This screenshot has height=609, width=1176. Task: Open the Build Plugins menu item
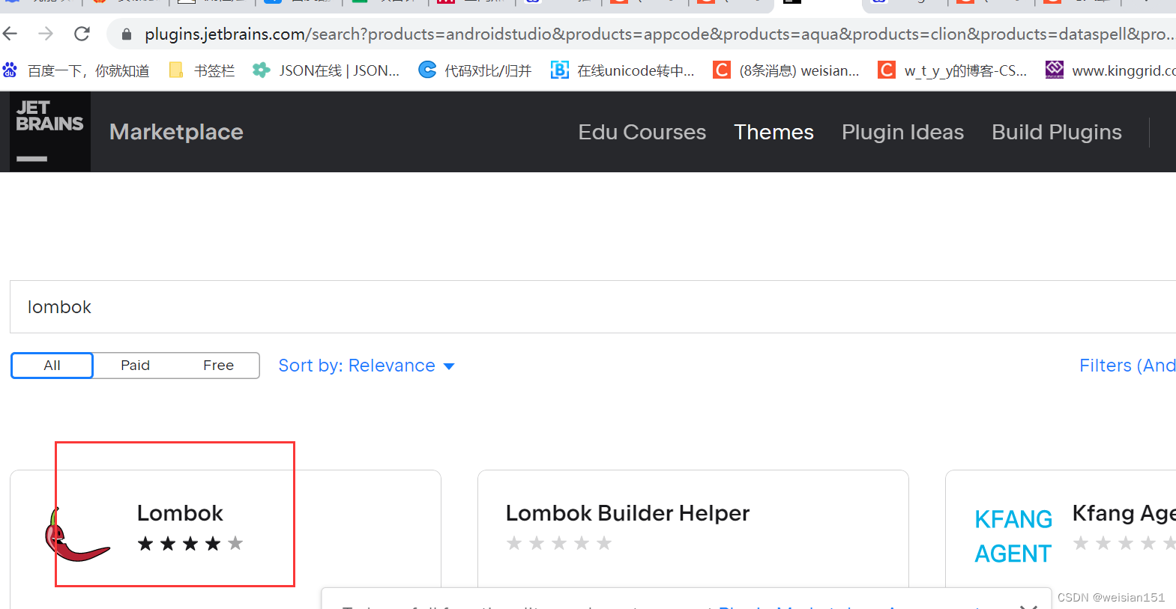tap(1057, 132)
